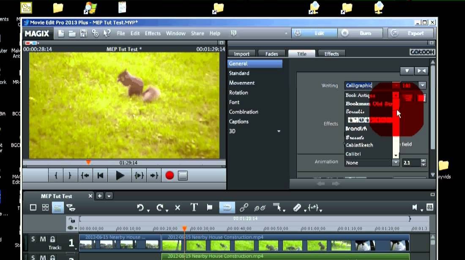
Task: Click the Group chain link icon
Action: (x=244, y=207)
